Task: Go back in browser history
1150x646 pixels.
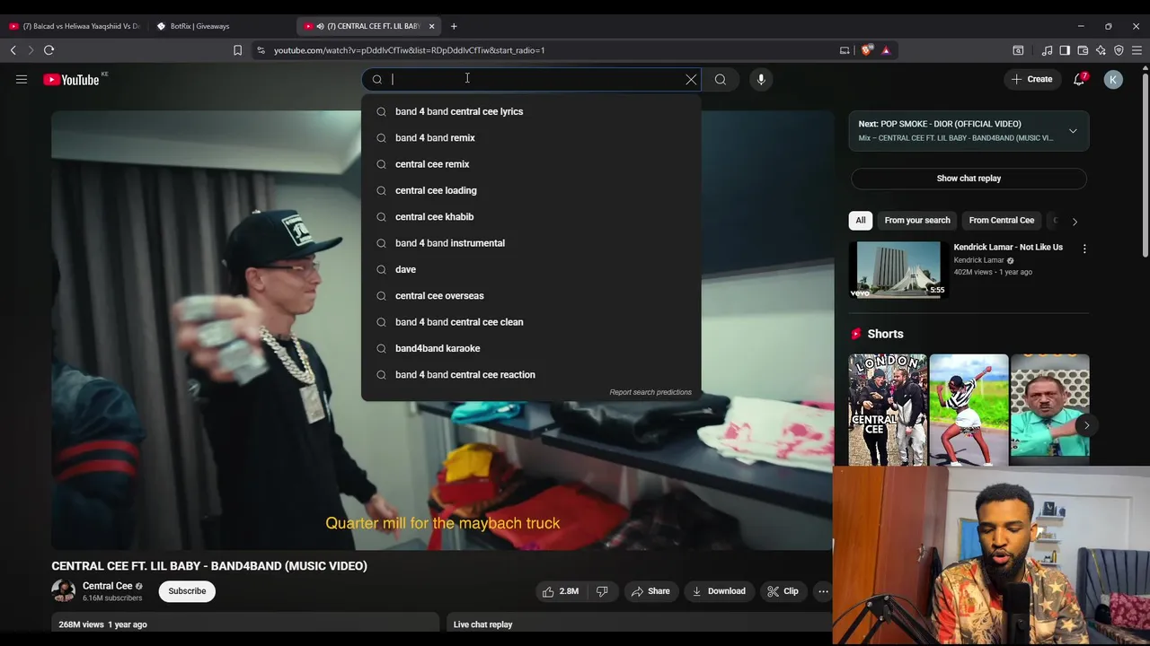Action: click(x=13, y=50)
